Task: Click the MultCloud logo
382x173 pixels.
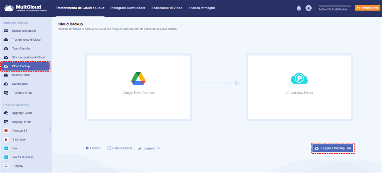Action: (25, 8)
